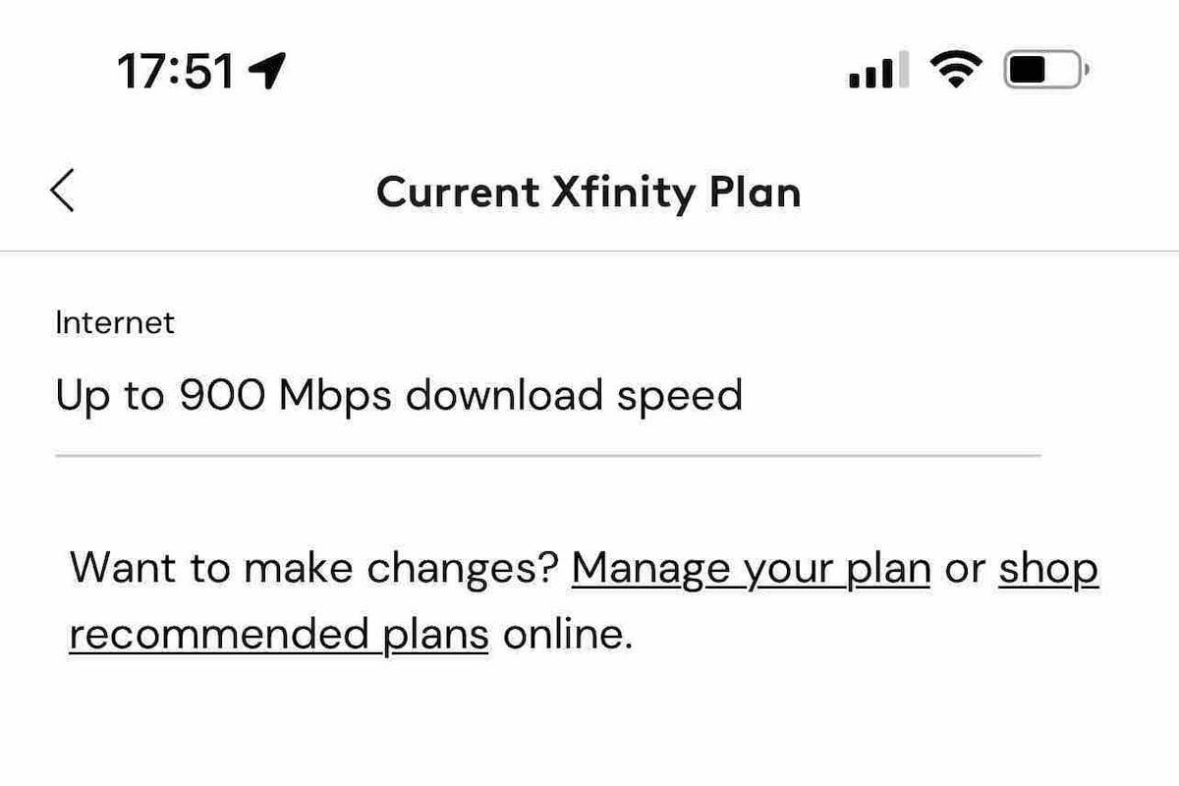Image resolution: width=1179 pixels, height=786 pixels.
Task: Tap the 'Want to make changes?' text
Action: [x=314, y=568]
